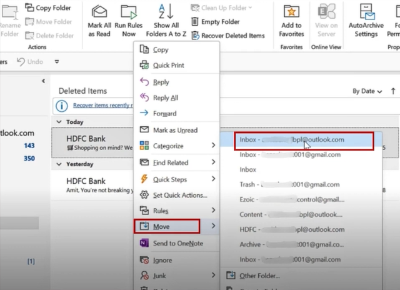400x290 pixels.
Task: Click the Reply arrow icon
Action: pyautogui.click(x=144, y=82)
